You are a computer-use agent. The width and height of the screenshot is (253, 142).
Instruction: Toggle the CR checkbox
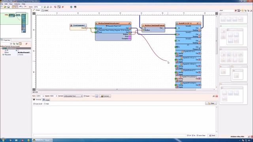[188, 136]
